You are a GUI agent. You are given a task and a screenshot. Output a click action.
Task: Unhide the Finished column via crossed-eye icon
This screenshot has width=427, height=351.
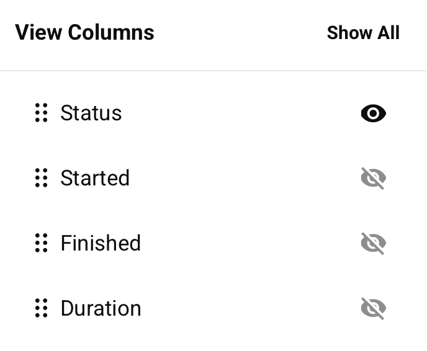coord(373,243)
